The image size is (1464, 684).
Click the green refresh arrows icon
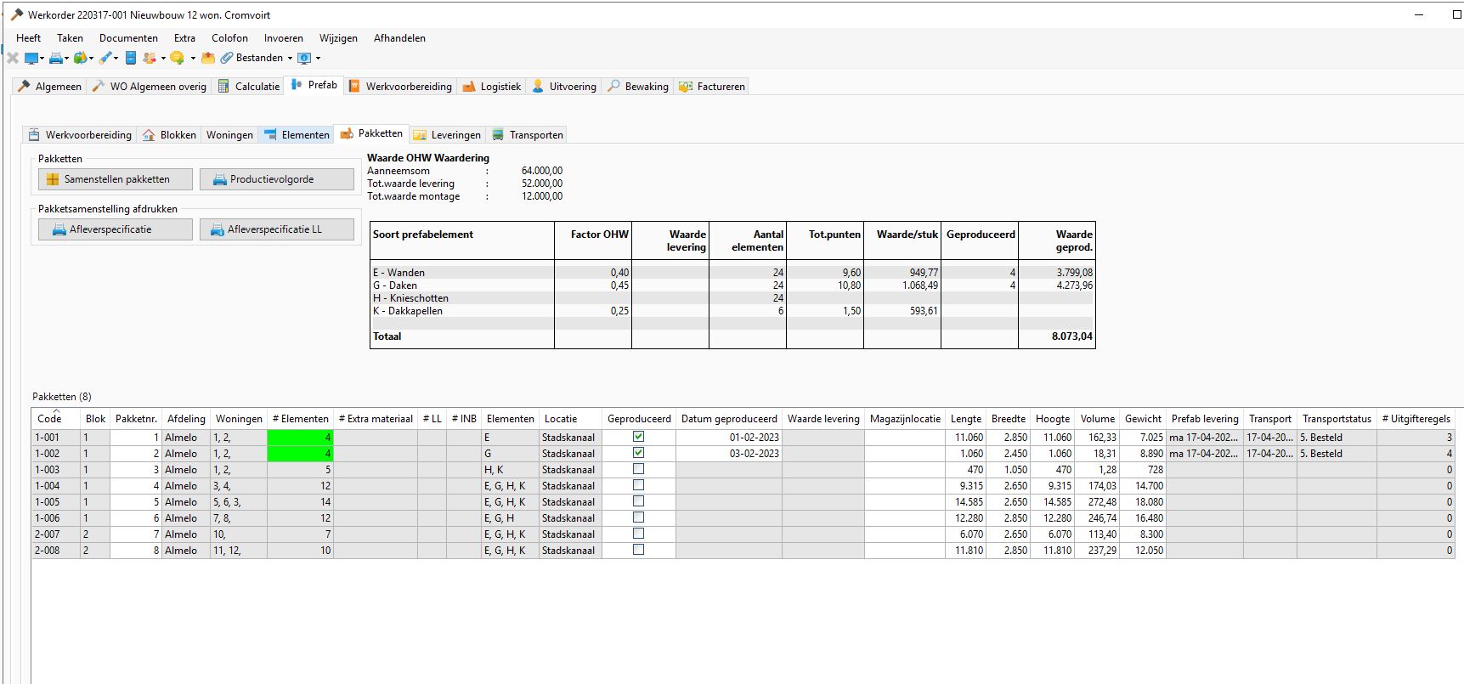coord(80,59)
